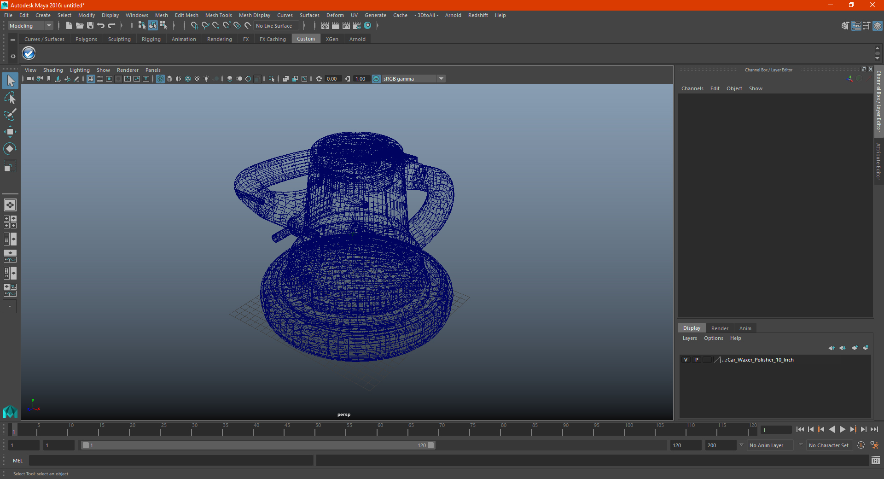Create a new scene with the New Scene icon
Screen dimensions: 884x479
click(x=69, y=26)
